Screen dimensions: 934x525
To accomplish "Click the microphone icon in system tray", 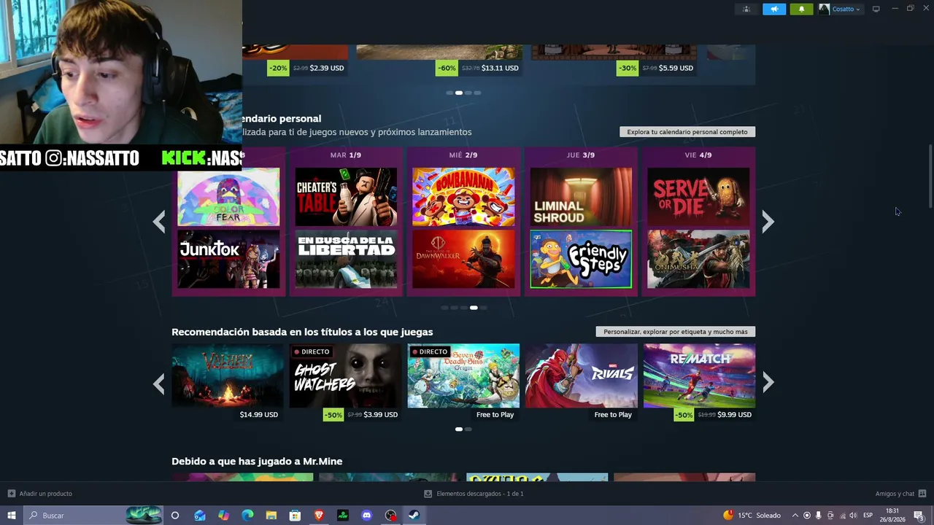I will [818, 516].
